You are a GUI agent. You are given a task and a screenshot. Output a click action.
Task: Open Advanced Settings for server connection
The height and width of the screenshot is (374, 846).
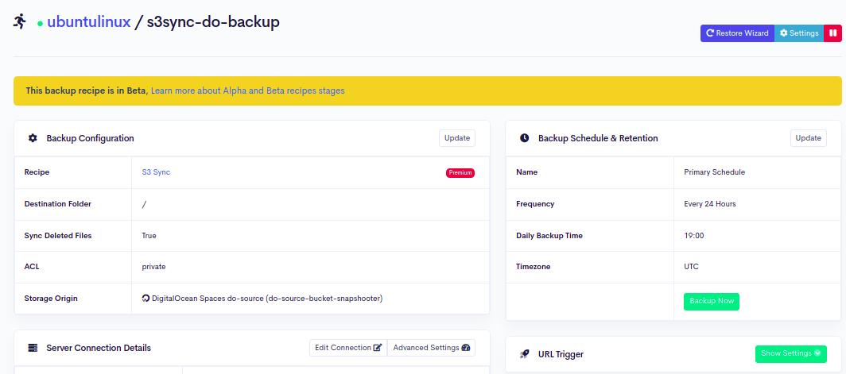pyautogui.click(x=432, y=348)
